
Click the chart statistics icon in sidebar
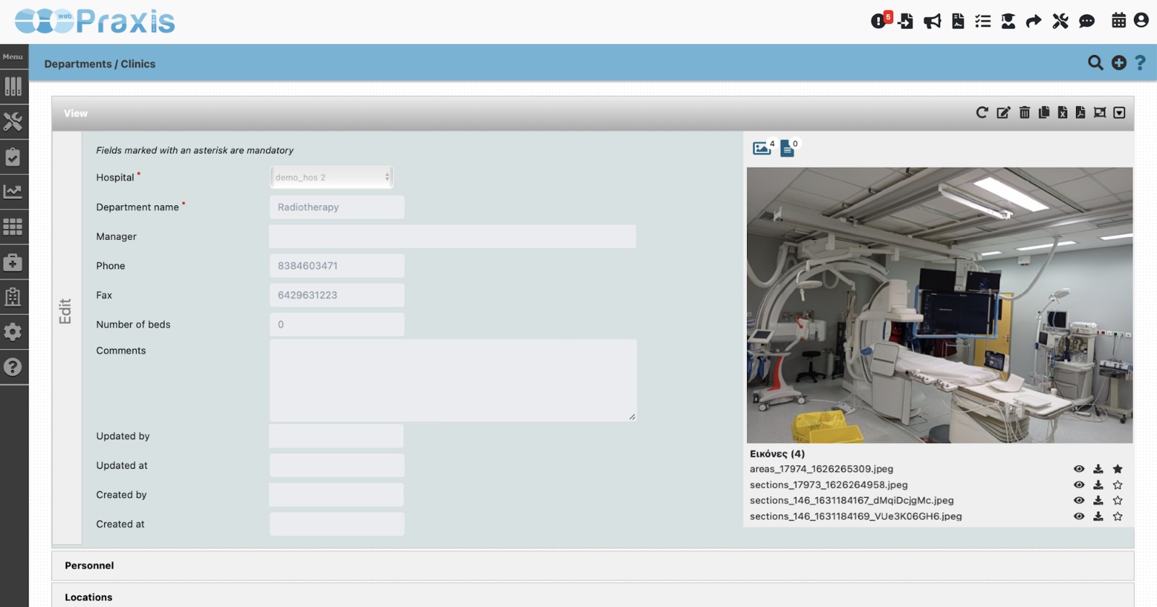13,191
